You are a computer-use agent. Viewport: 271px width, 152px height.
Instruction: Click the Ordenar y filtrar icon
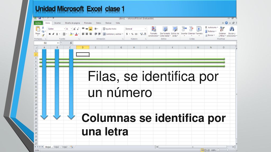[222, 29]
